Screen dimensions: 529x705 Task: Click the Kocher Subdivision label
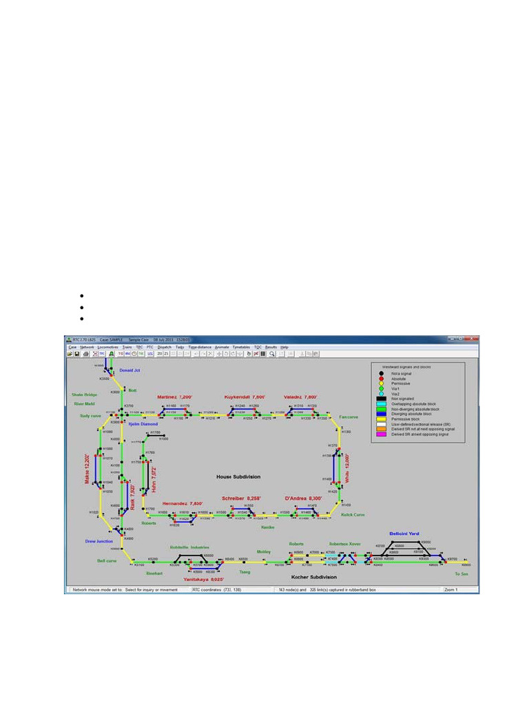(x=314, y=577)
